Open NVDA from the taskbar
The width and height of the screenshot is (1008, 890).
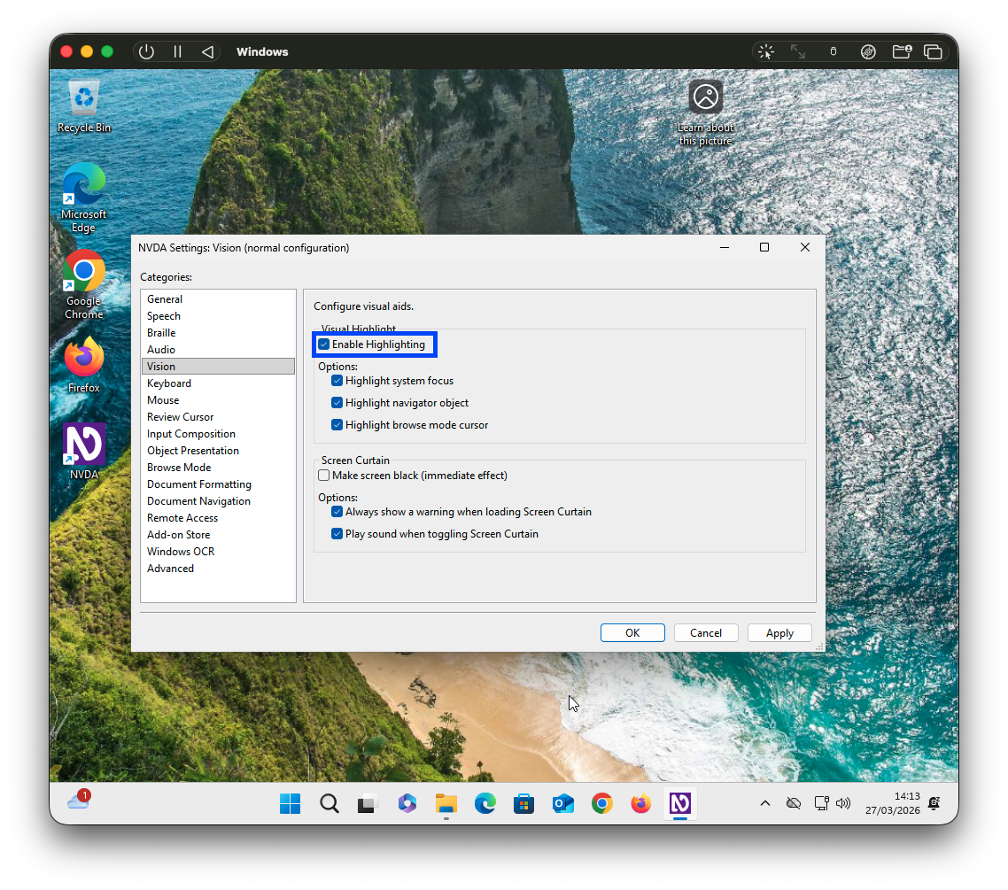[x=679, y=804]
